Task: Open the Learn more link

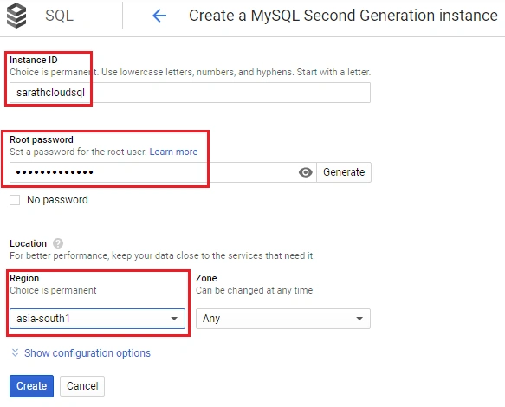Action: pos(173,152)
